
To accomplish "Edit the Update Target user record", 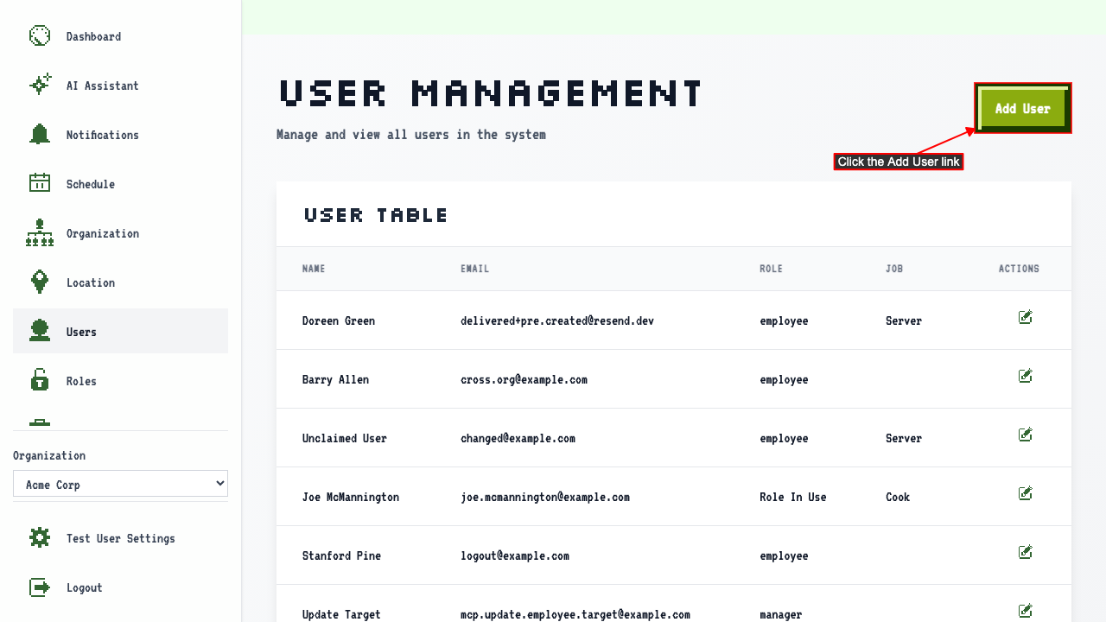I will coord(1026,612).
